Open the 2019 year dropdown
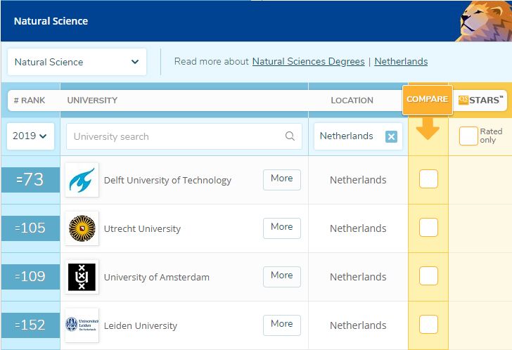The image size is (512, 350). point(30,136)
